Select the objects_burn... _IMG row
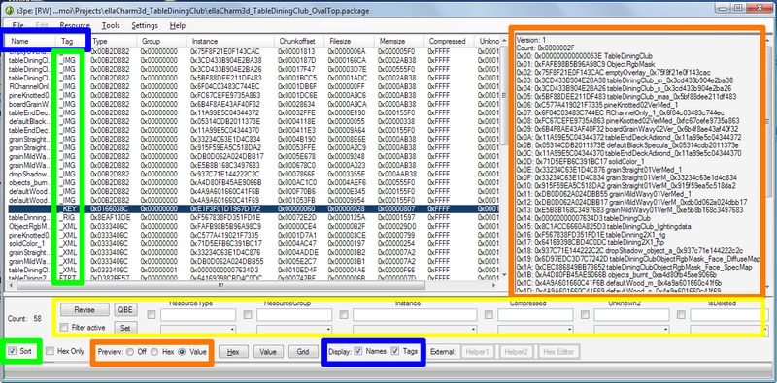This screenshot has height=383, width=777. click(x=253, y=182)
